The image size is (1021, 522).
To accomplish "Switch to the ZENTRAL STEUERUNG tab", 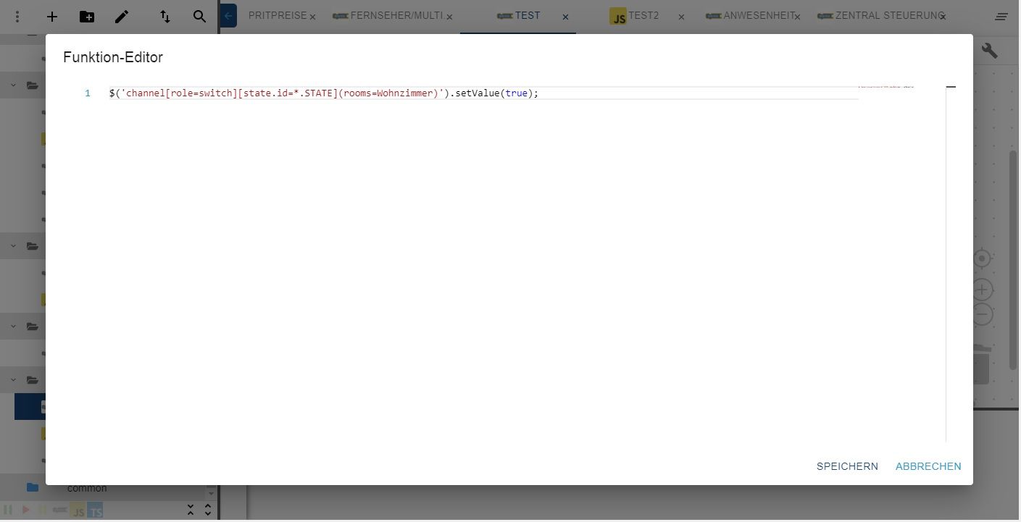I will point(889,15).
